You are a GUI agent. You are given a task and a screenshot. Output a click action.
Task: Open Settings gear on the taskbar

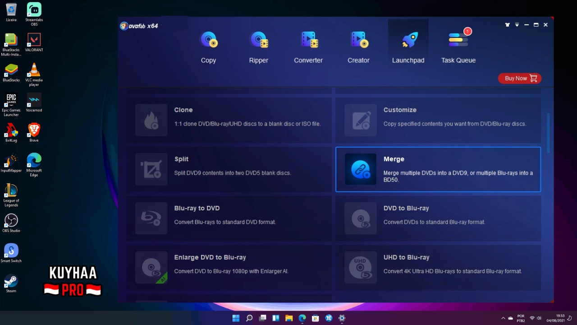tap(342, 318)
